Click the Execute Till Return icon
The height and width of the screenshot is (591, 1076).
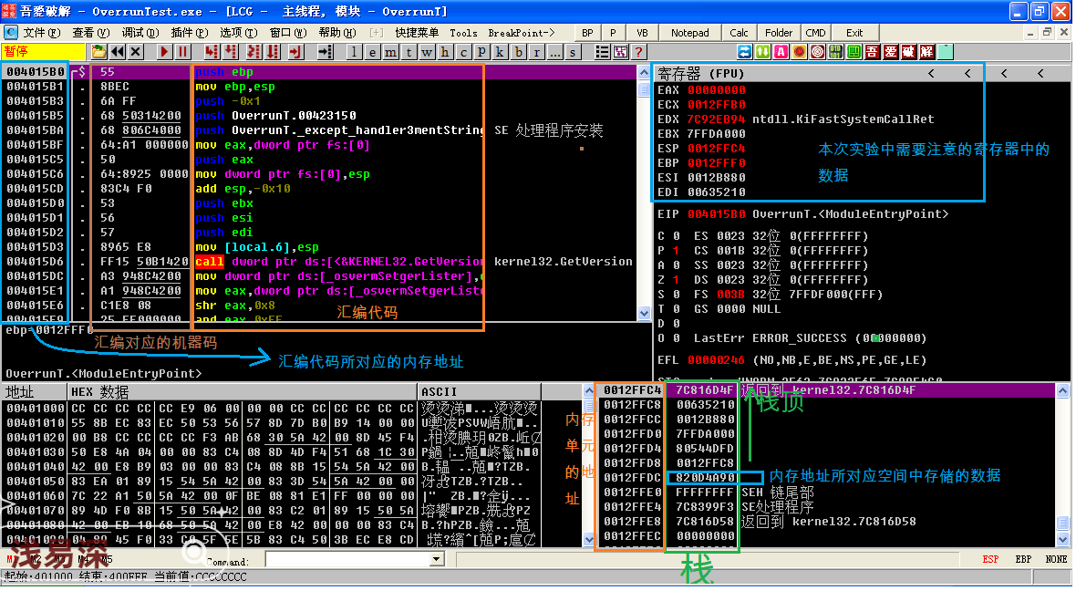point(295,51)
